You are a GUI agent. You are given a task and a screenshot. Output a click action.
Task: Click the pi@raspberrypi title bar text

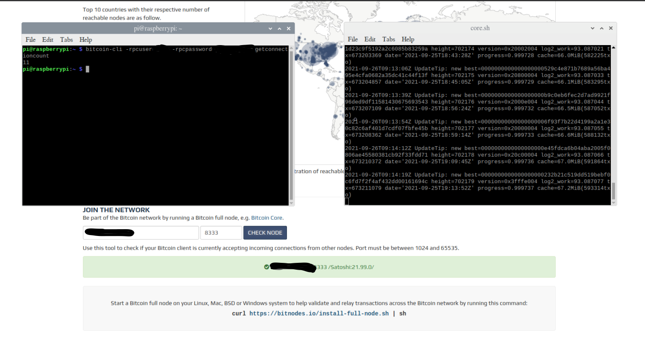tap(158, 28)
